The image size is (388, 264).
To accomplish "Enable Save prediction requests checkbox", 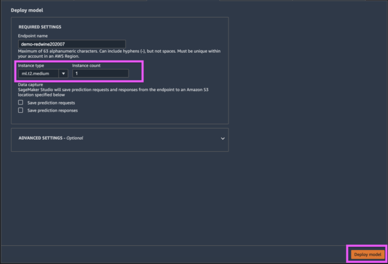I will click(x=21, y=103).
